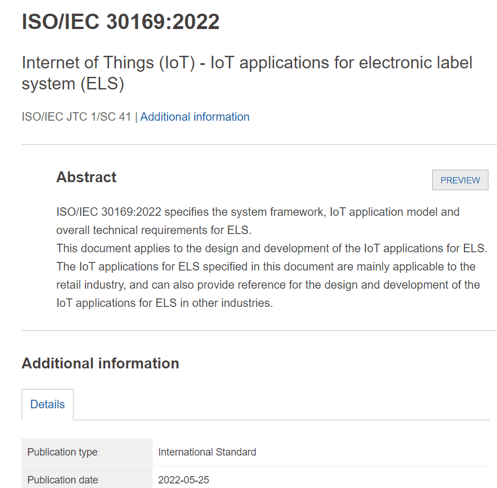Image resolution: width=497 pixels, height=488 pixels.
Task: Click the line starting 'overall technical requirements'
Action: coord(154,230)
